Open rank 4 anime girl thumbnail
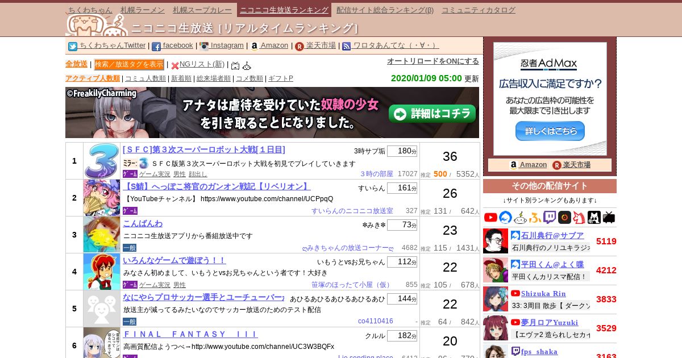Screen dimensions: 682x358 (102, 272)
